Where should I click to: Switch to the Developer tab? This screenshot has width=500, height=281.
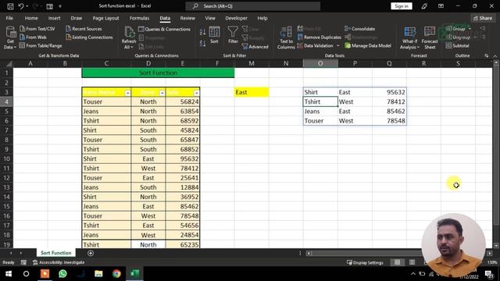click(236, 18)
